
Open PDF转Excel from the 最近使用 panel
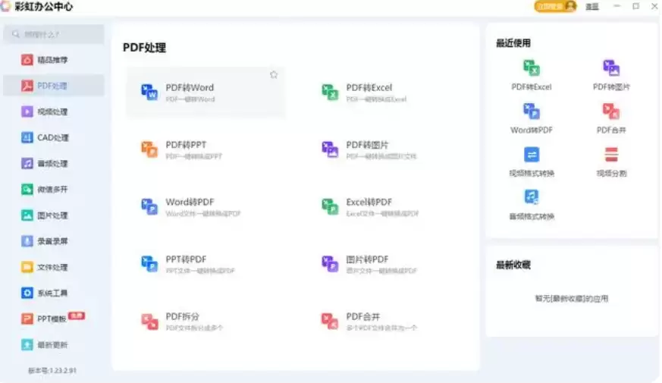coord(532,75)
